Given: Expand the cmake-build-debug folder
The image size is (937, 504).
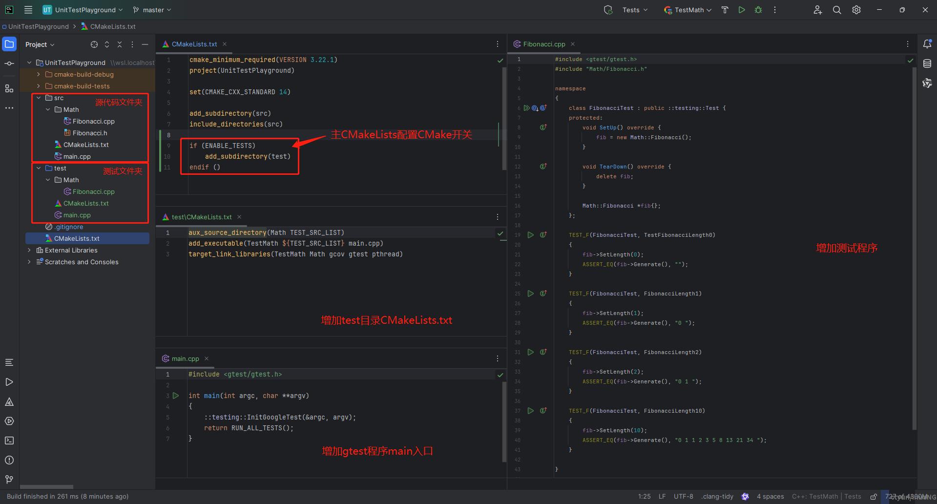Looking at the screenshot, I should 39,74.
